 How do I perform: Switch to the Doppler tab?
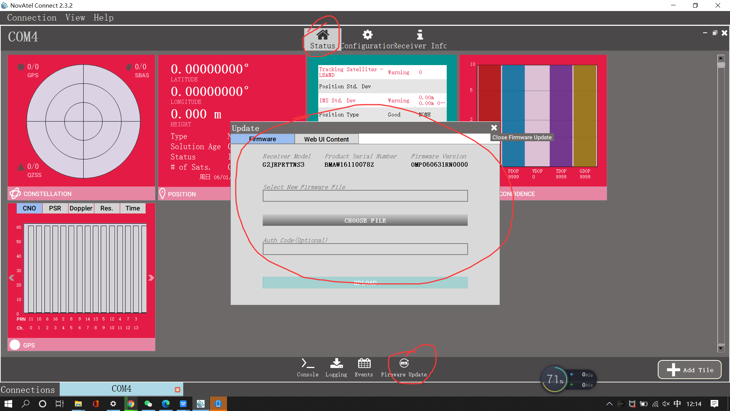point(81,208)
